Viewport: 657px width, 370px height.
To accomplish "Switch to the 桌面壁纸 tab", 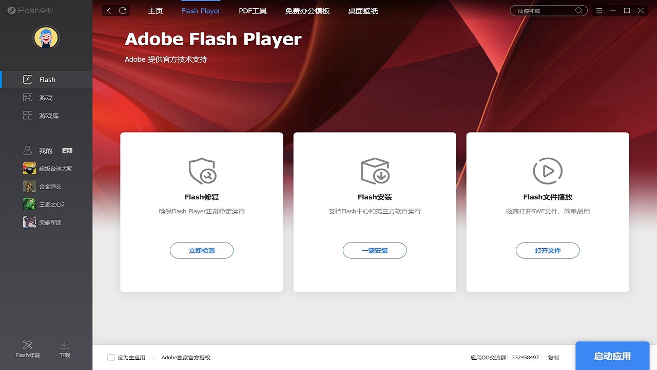I will pos(363,10).
